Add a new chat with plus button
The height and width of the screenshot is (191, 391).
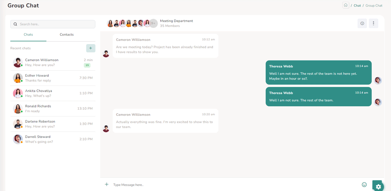pyautogui.click(x=90, y=48)
